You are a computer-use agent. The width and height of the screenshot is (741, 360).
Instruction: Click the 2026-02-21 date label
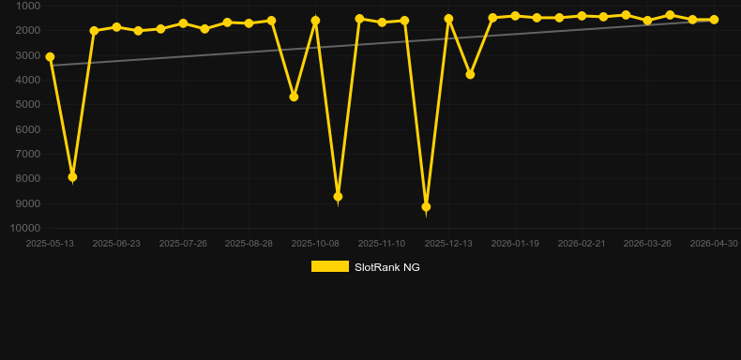[582, 244]
